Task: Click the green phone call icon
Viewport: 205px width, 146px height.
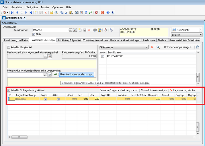Action: pos(91,13)
